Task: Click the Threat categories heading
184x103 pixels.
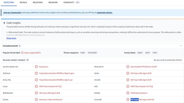Action: point(71,53)
